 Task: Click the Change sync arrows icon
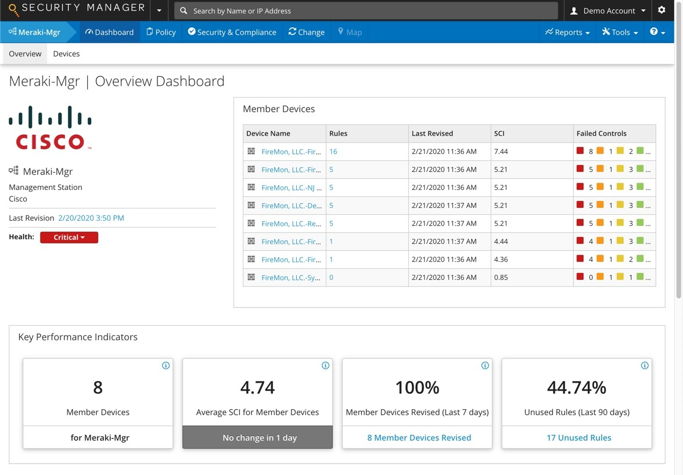[x=292, y=32]
